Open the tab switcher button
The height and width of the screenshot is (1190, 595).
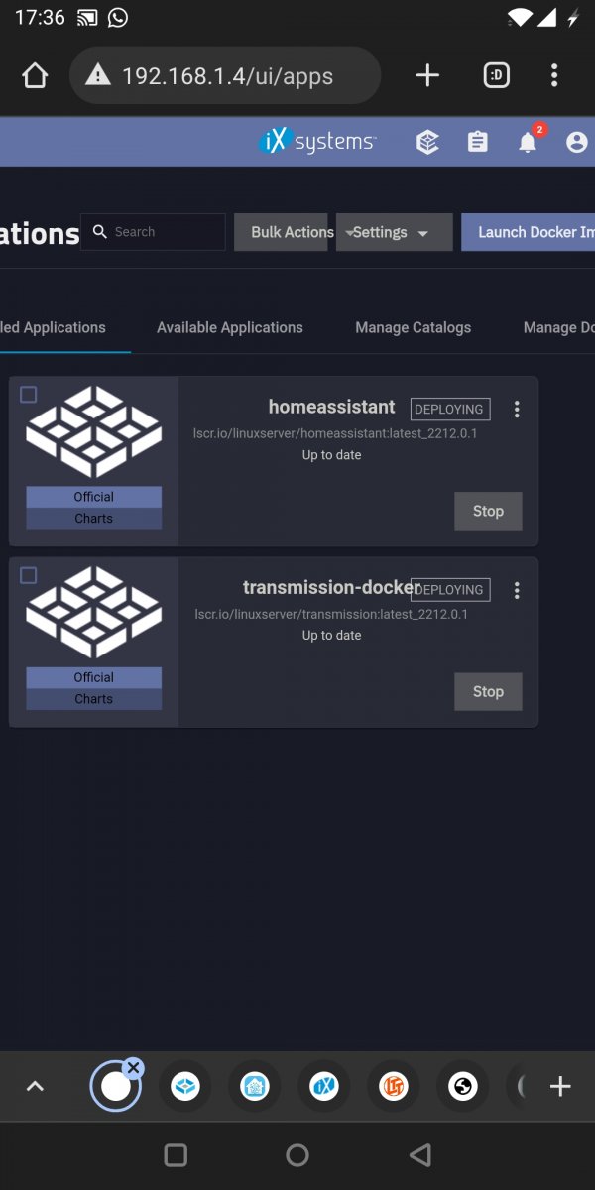pyautogui.click(x=496, y=76)
